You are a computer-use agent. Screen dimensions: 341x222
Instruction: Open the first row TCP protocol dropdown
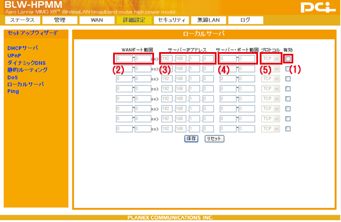click(271, 58)
